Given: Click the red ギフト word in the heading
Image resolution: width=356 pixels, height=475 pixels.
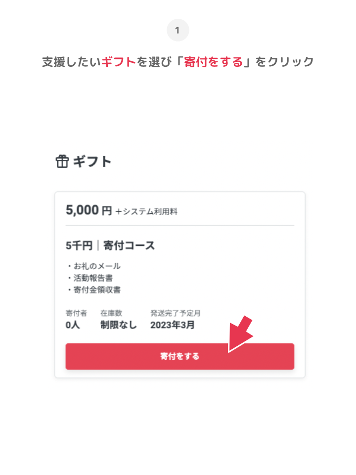Looking at the screenshot, I should click(119, 62).
